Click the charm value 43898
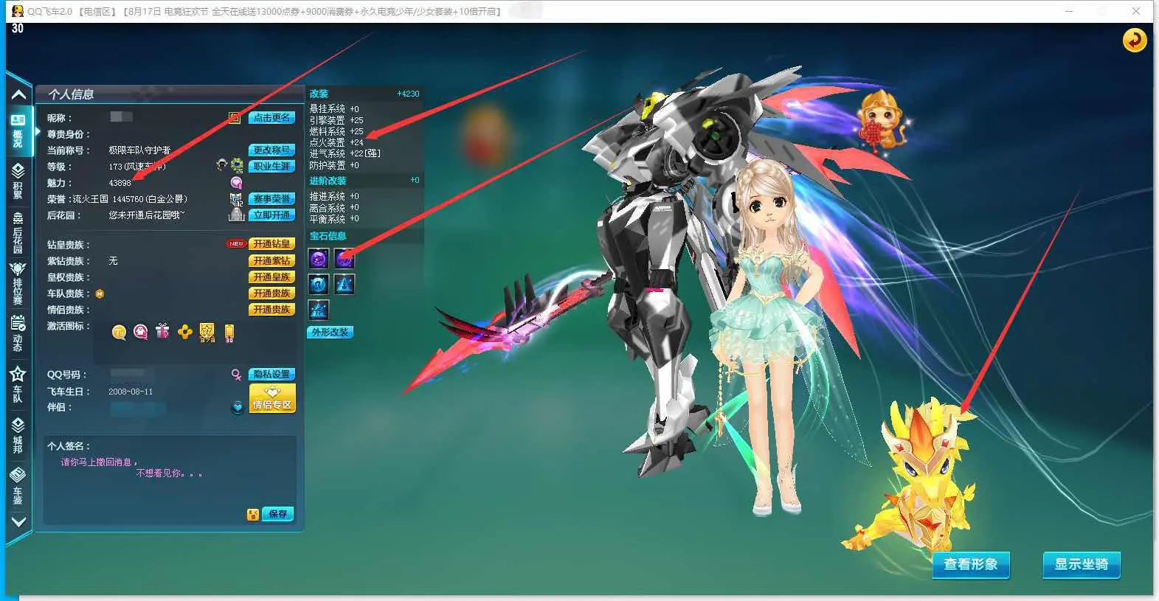The width and height of the screenshot is (1159, 601). point(120,183)
